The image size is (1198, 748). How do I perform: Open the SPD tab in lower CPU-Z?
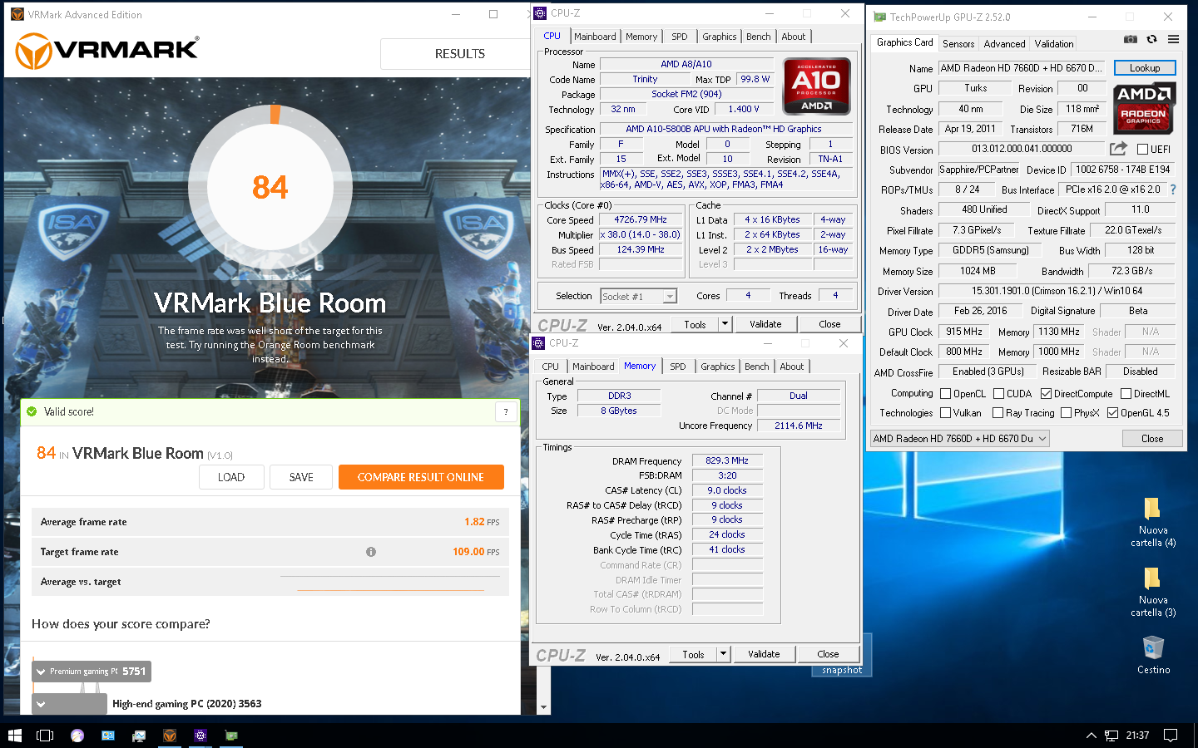point(678,367)
